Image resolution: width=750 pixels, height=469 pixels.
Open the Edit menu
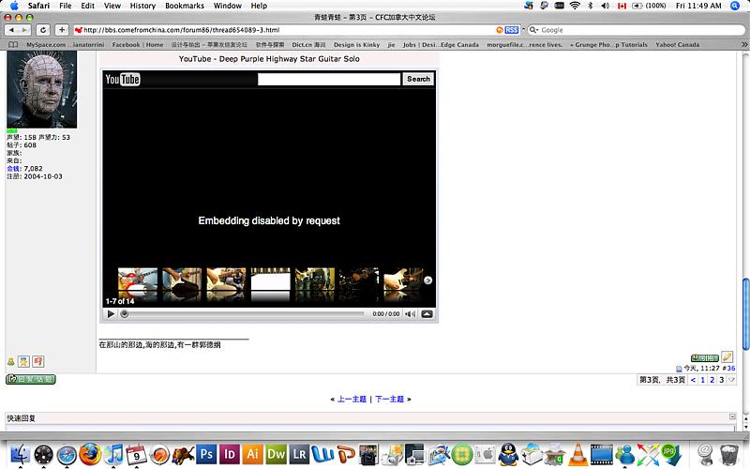coord(87,6)
